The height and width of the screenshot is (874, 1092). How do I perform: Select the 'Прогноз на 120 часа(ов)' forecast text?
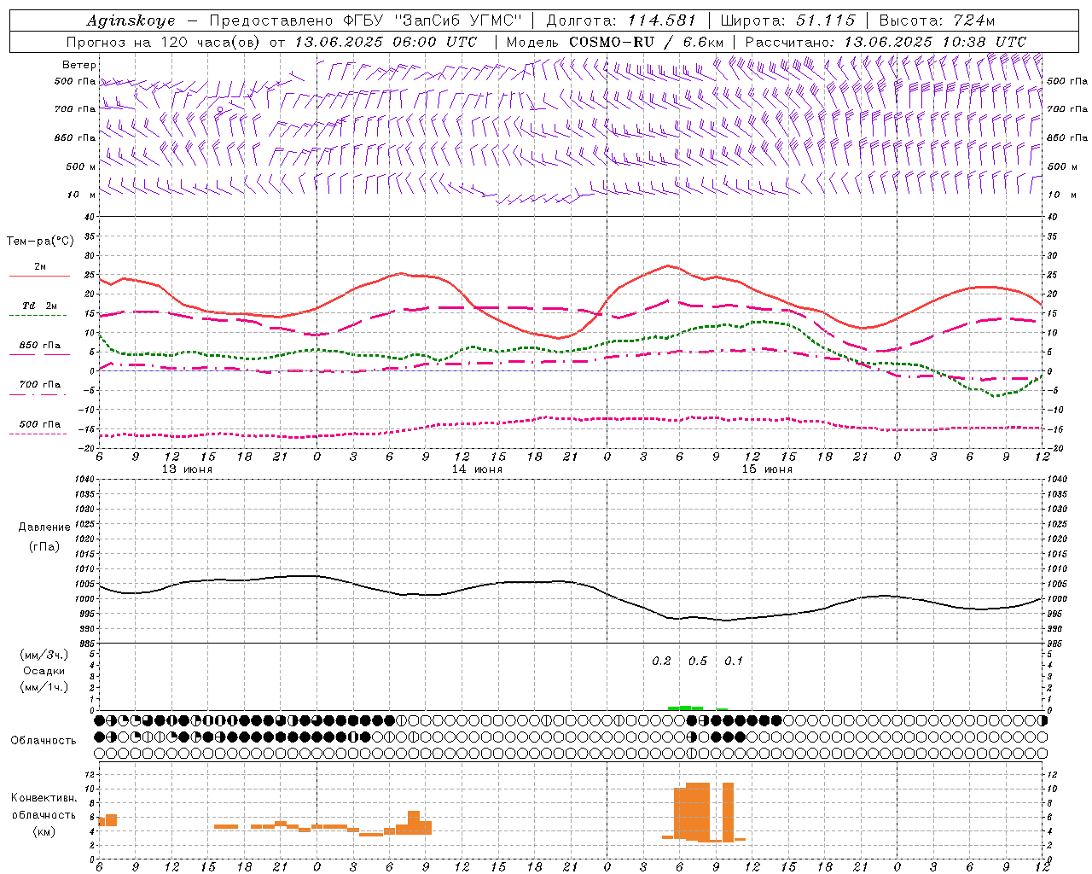pyautogui.click(x=164, y=42)
